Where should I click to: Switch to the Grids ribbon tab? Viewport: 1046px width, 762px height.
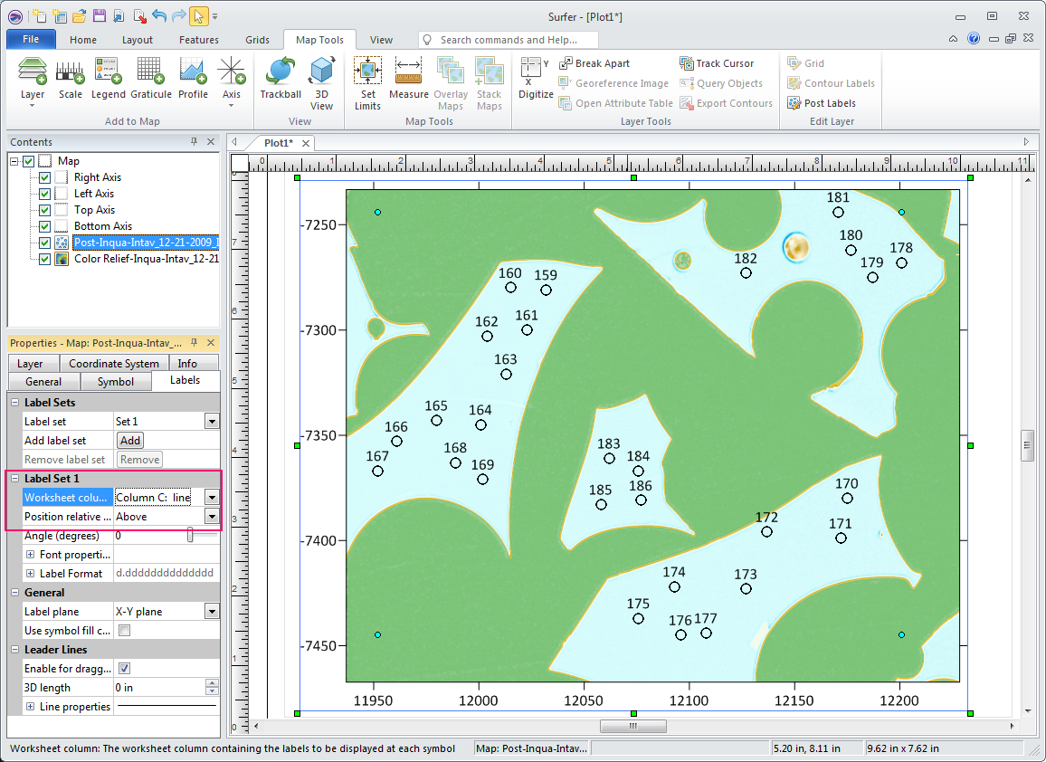[x=257, y=40]
